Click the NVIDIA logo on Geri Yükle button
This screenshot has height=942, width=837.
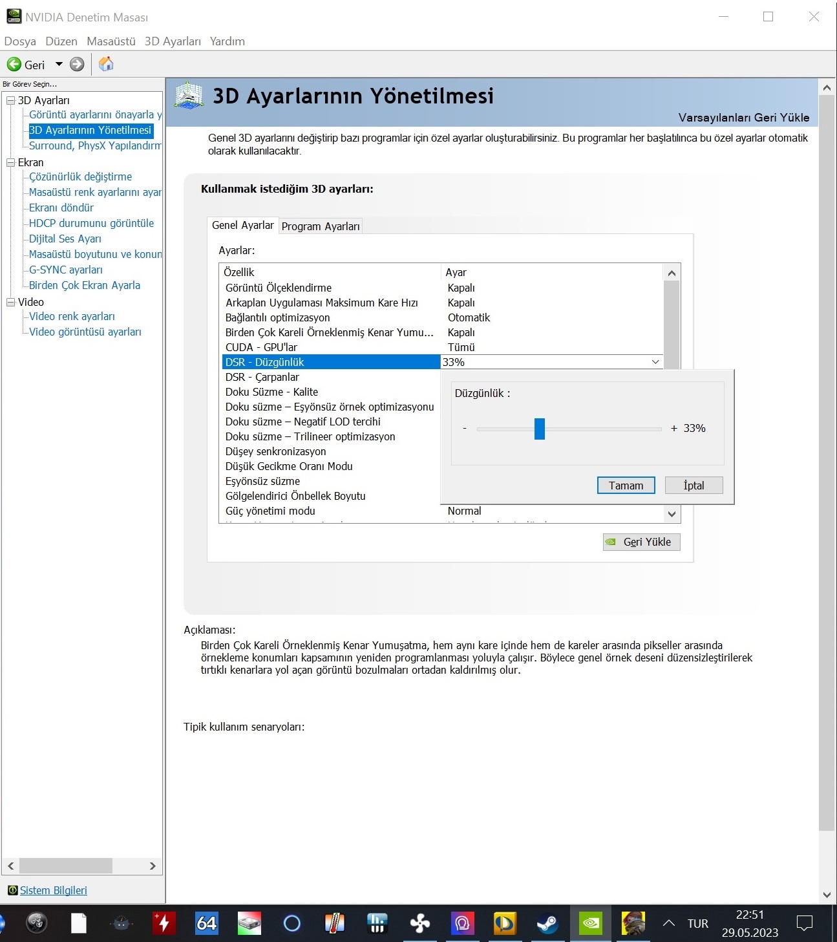pyautogui.click(x=611, y=542)
